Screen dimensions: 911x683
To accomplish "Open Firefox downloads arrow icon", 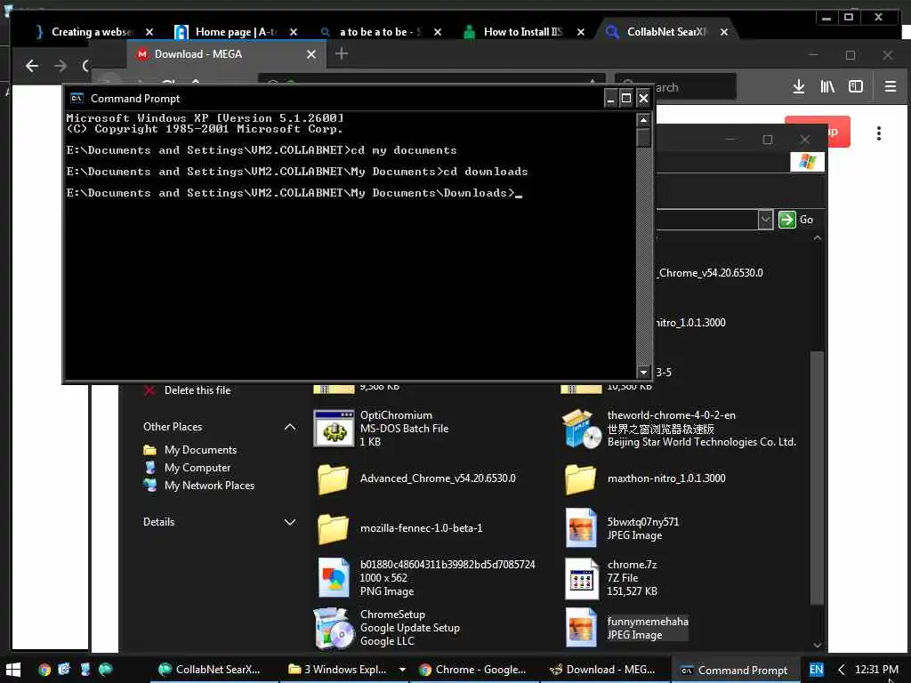I will [799, 87].
